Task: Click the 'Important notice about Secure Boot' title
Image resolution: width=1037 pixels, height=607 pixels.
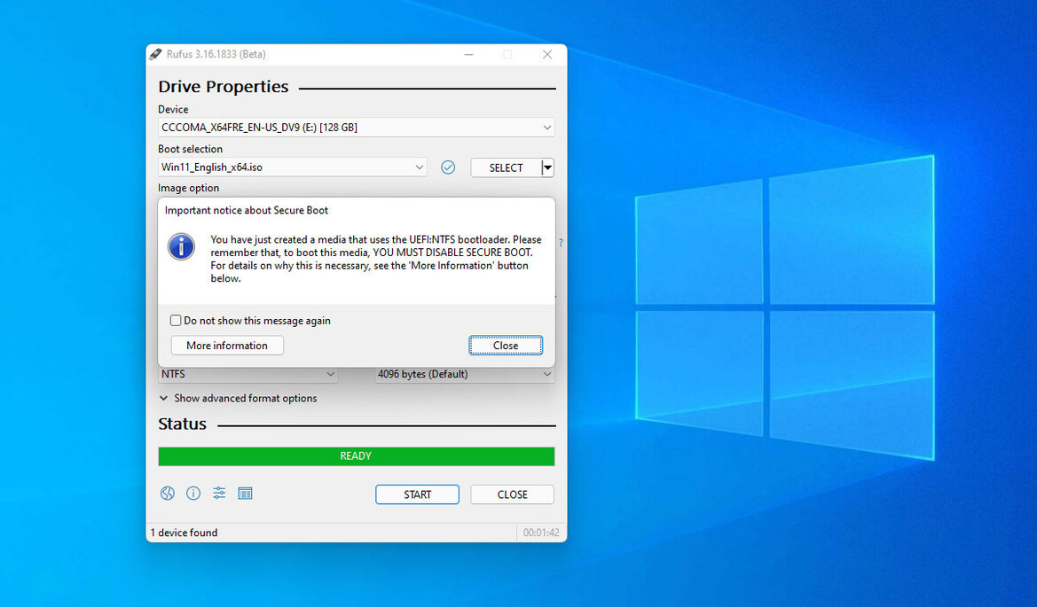Action: [246, 210]
